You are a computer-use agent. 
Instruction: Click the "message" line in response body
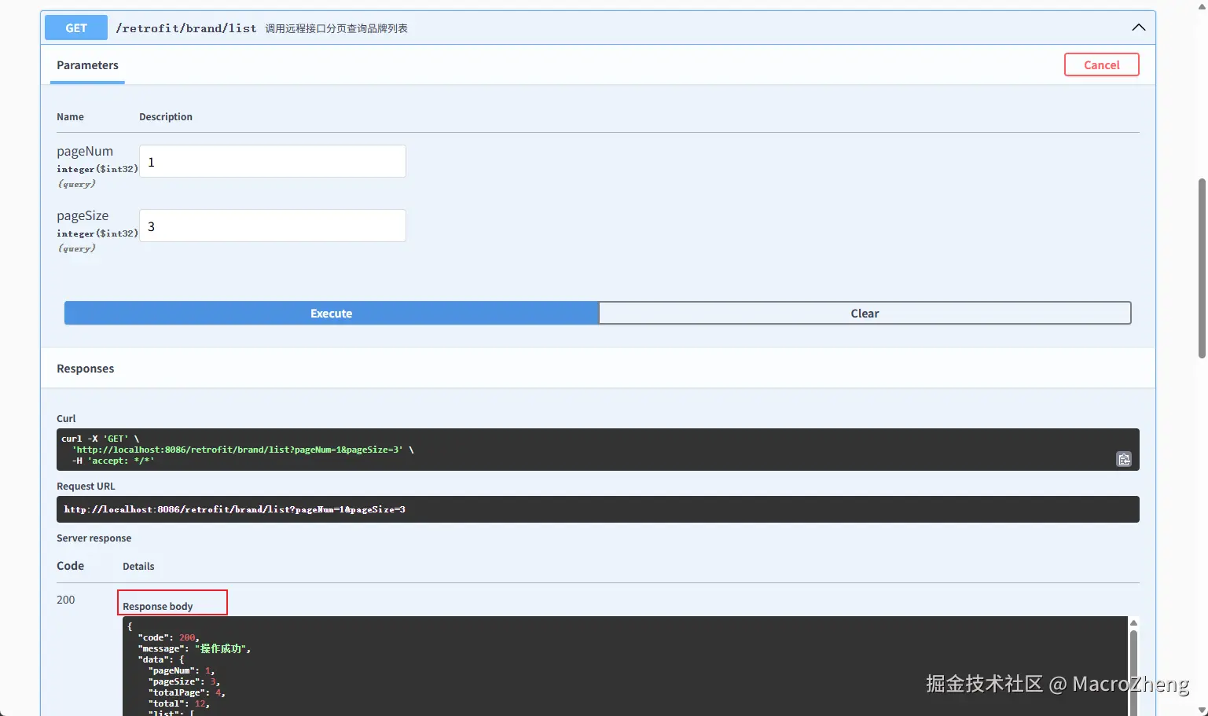(x=194, y=648)
